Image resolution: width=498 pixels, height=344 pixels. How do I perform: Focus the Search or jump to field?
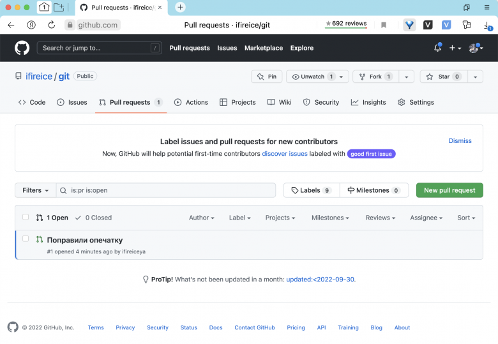tap(100, 48)
